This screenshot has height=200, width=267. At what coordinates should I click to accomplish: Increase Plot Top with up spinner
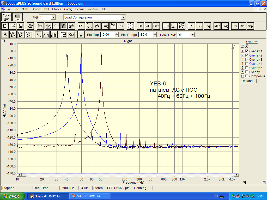(117, 34)
